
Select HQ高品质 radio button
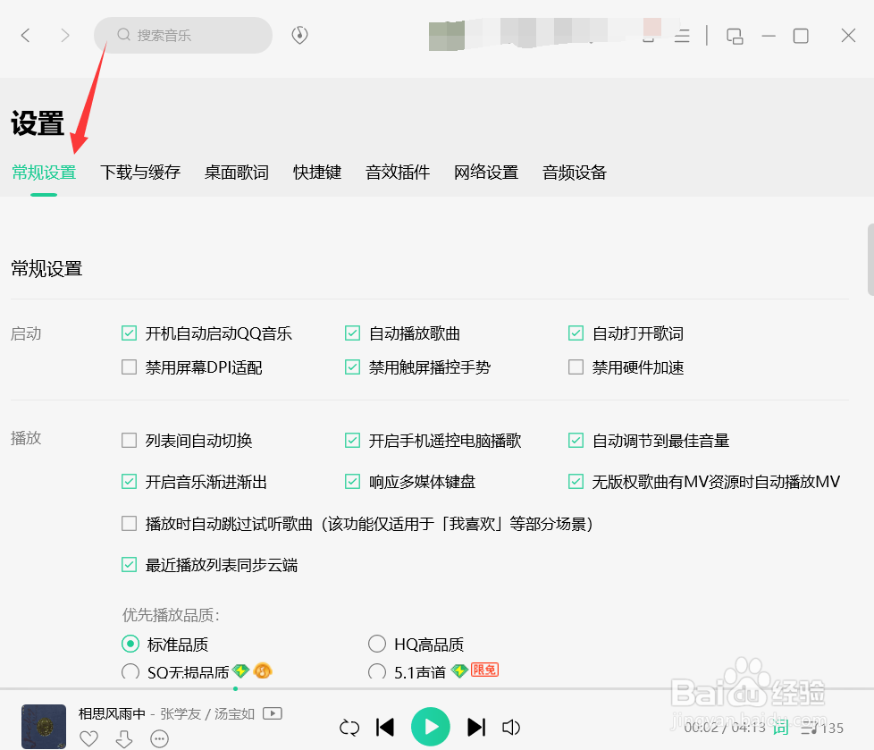tap(377, 644)
